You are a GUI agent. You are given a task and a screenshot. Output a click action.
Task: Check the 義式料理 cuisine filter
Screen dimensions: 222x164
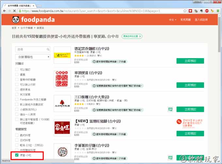click(17, 135)
